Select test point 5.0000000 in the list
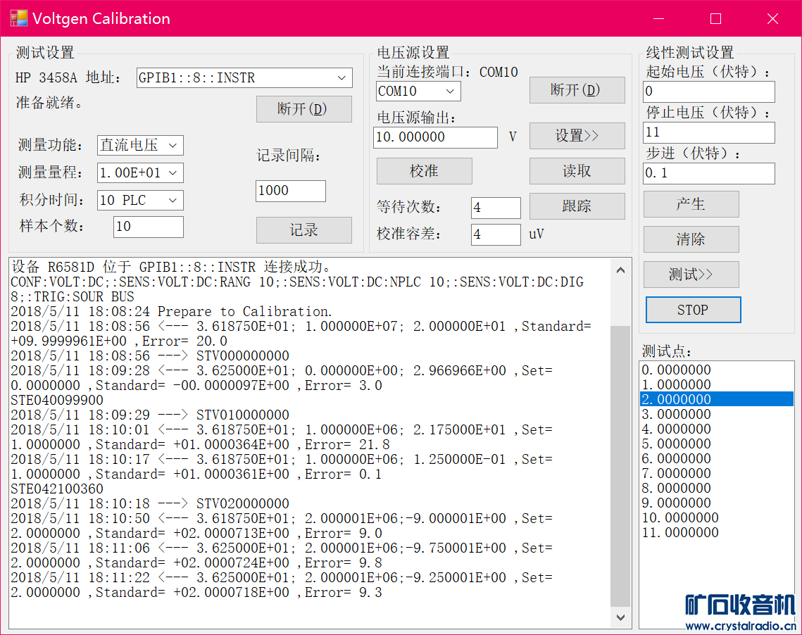802x635 pixels. (715, 444)
